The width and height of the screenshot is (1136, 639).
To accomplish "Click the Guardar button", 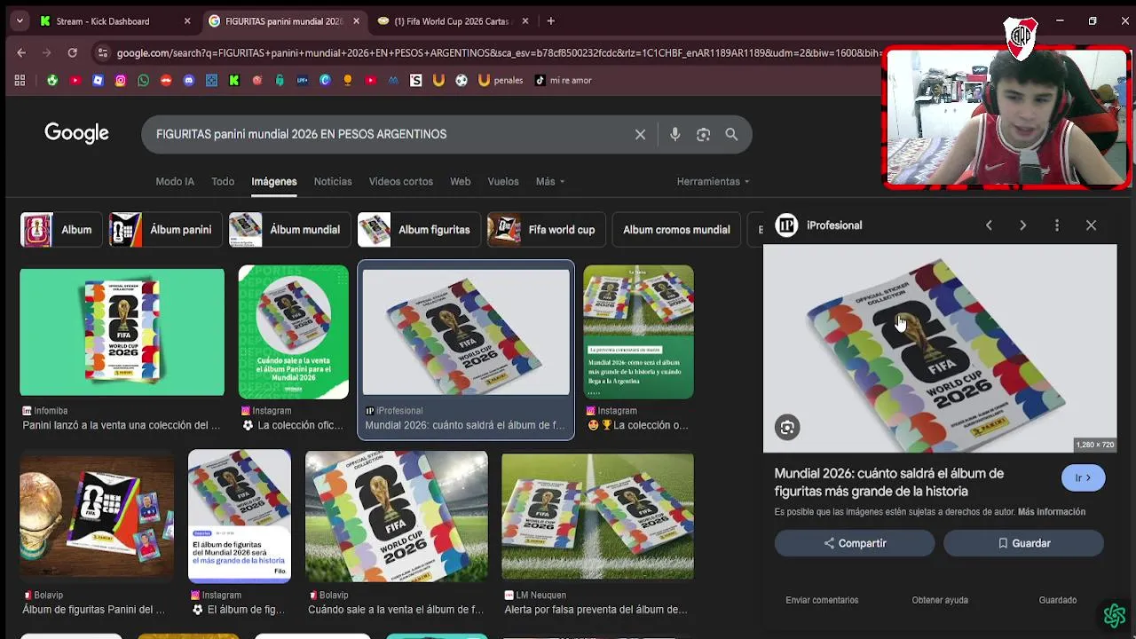I will [x=1023, y=543].
